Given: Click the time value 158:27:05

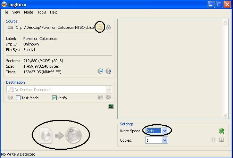Looking at the screenshot, I should [32, 72].
